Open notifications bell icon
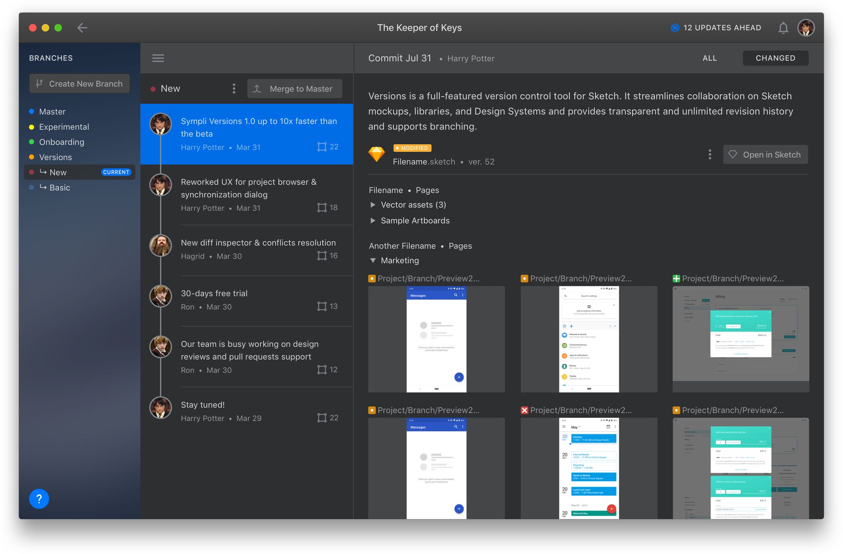The height and width of the screenshot is (554, 843). [x=783, y=28]
